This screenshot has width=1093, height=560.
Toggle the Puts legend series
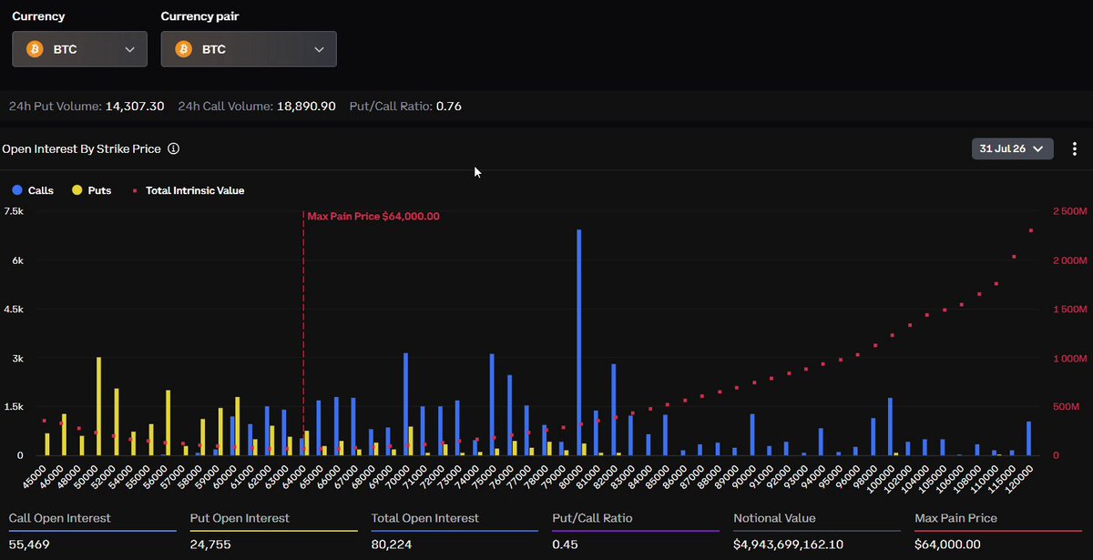pyautogui.click(x=92, y=190)
